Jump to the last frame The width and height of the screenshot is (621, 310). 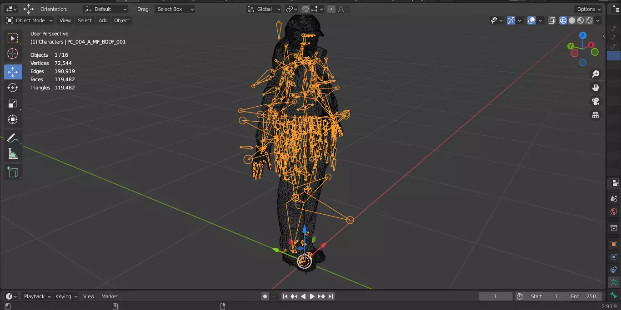331,296
